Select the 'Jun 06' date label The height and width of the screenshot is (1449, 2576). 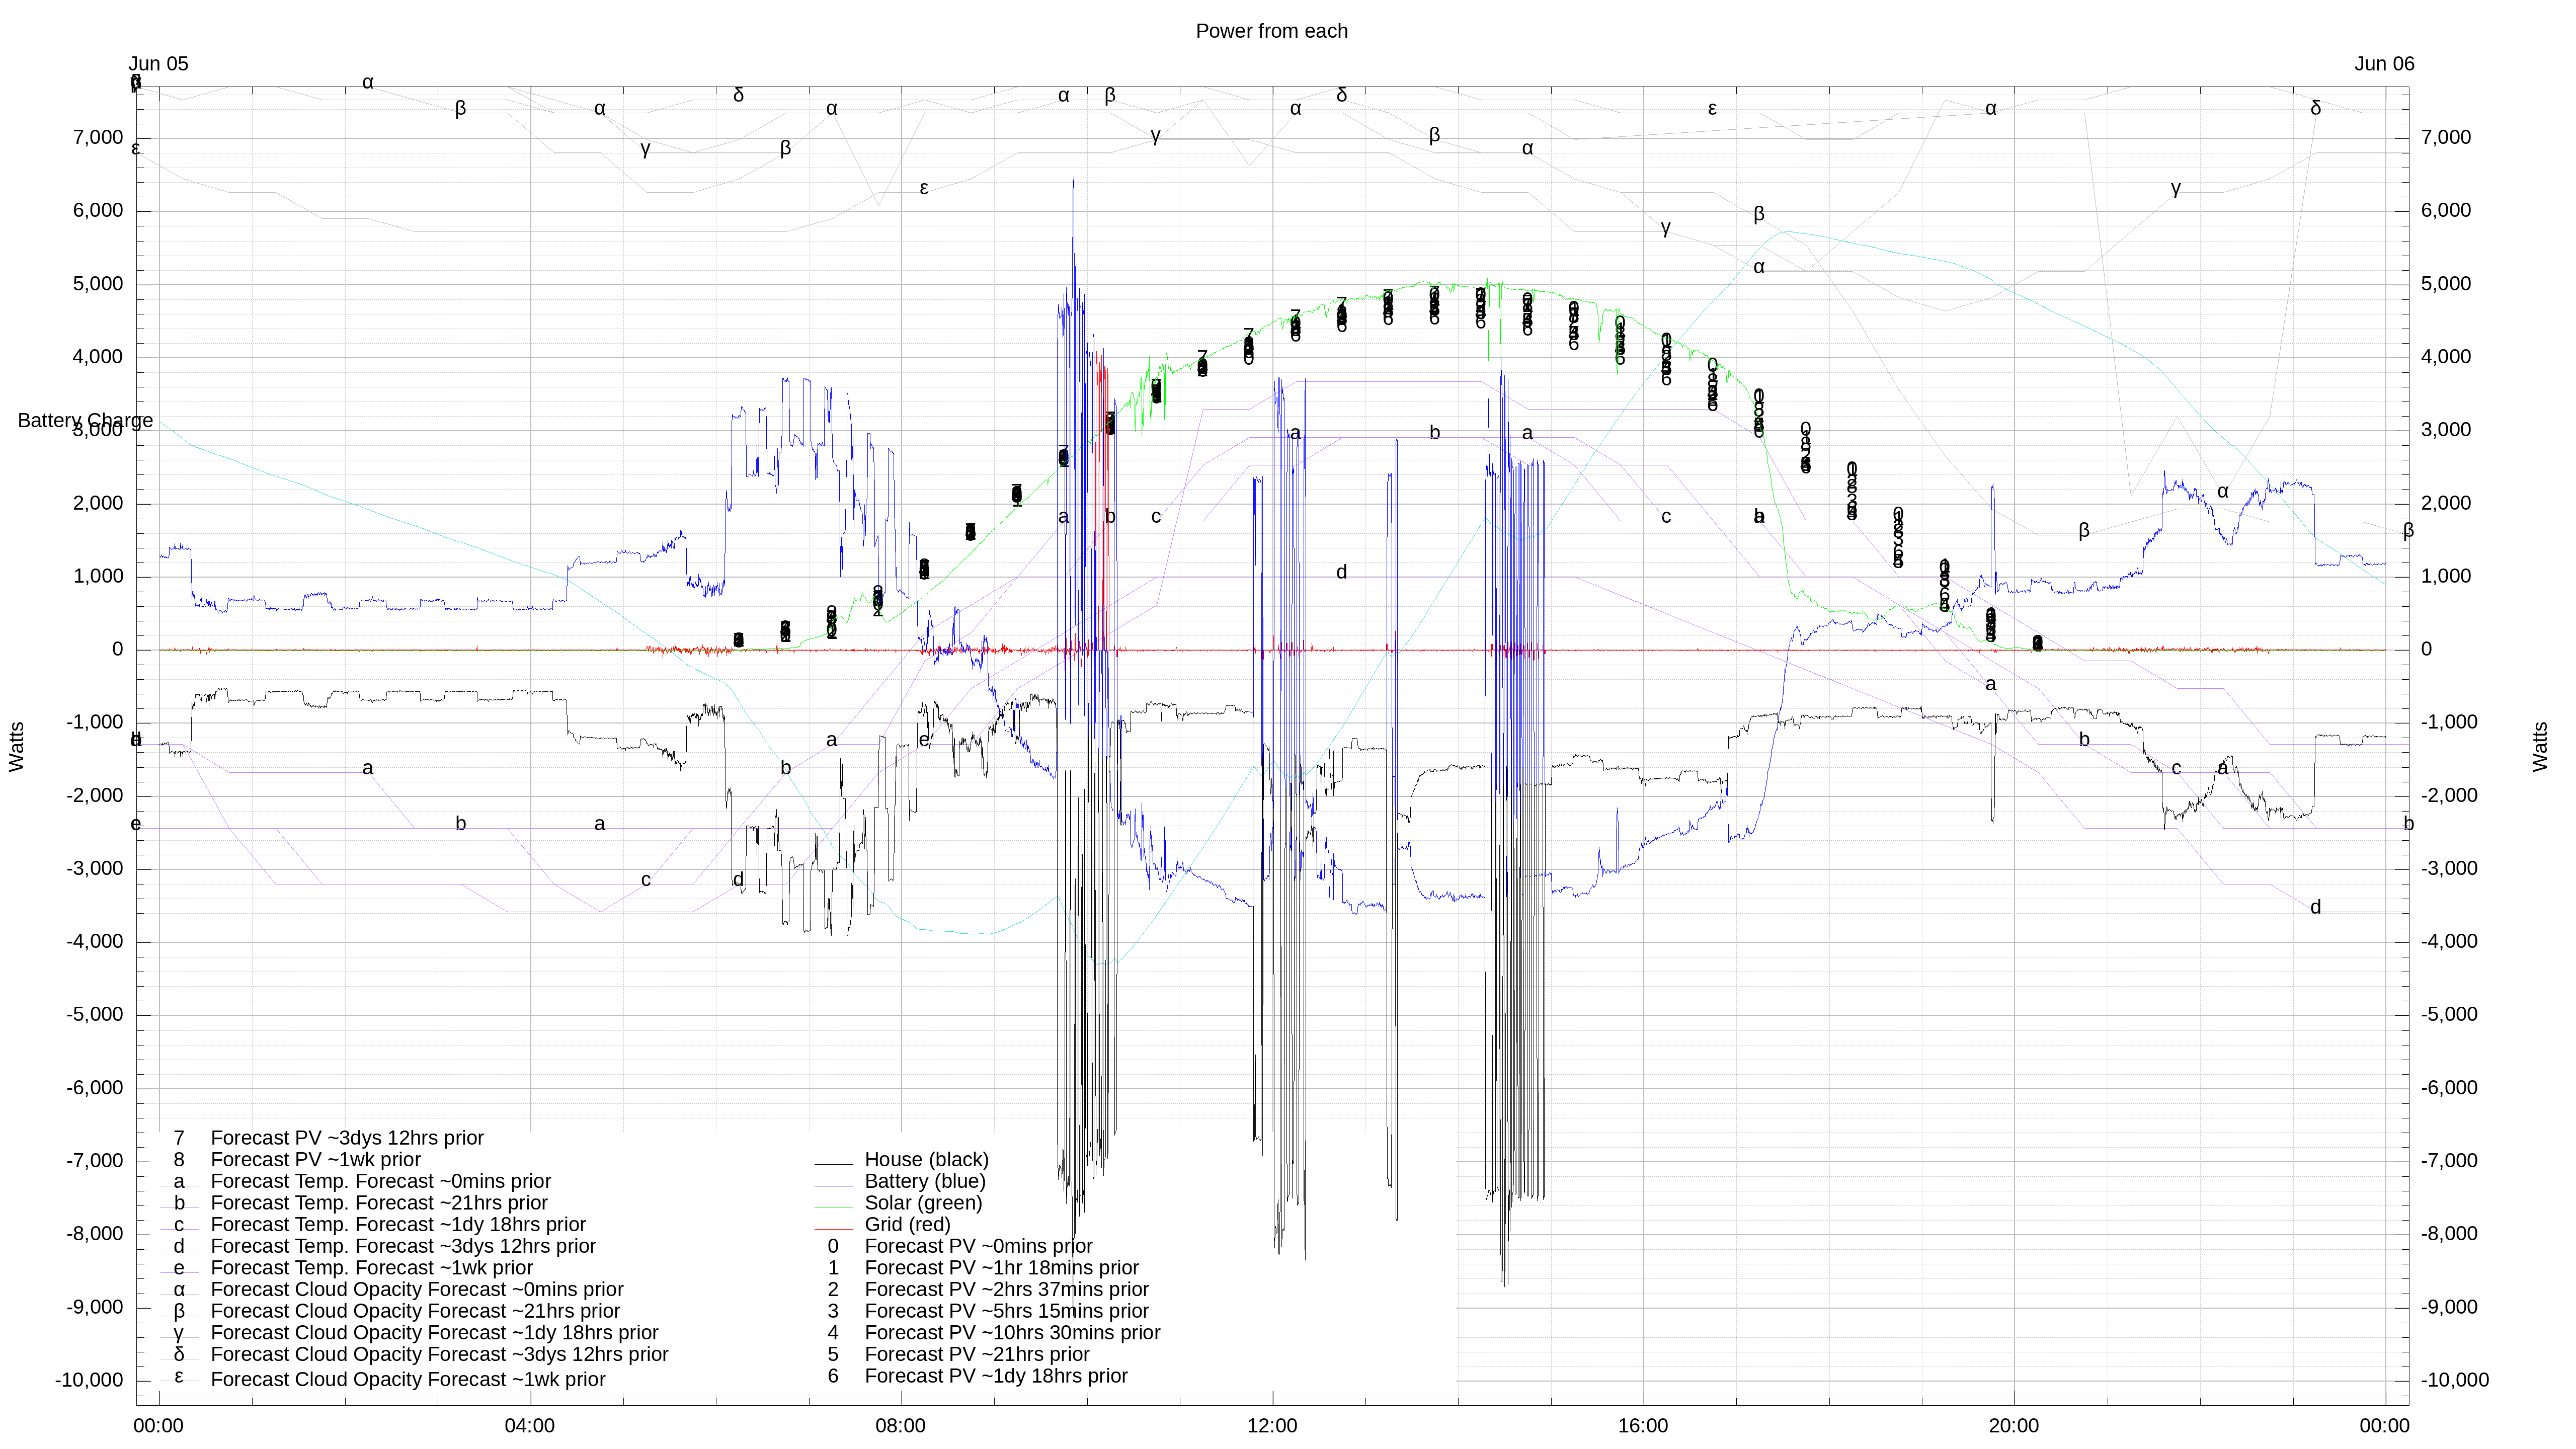click(x=2384, y=64)
